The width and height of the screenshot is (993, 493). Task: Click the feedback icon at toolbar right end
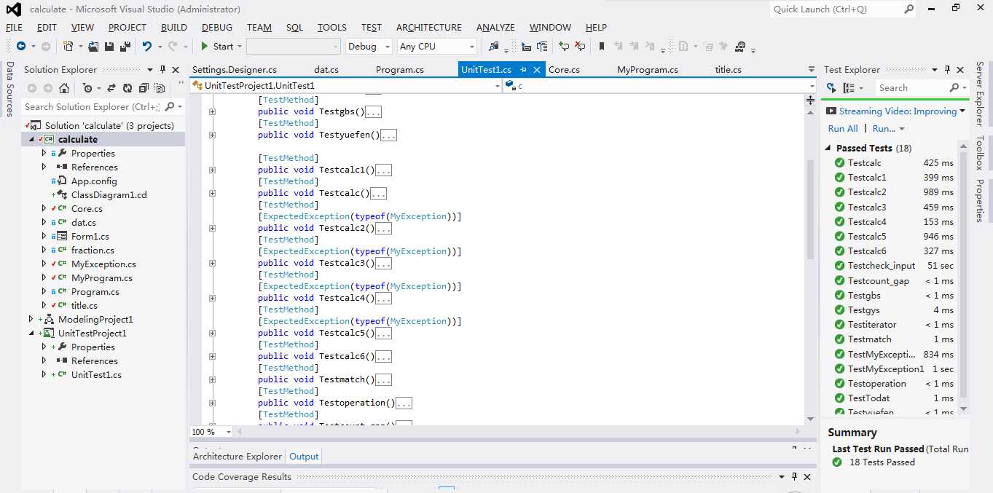tap(740, 46)
